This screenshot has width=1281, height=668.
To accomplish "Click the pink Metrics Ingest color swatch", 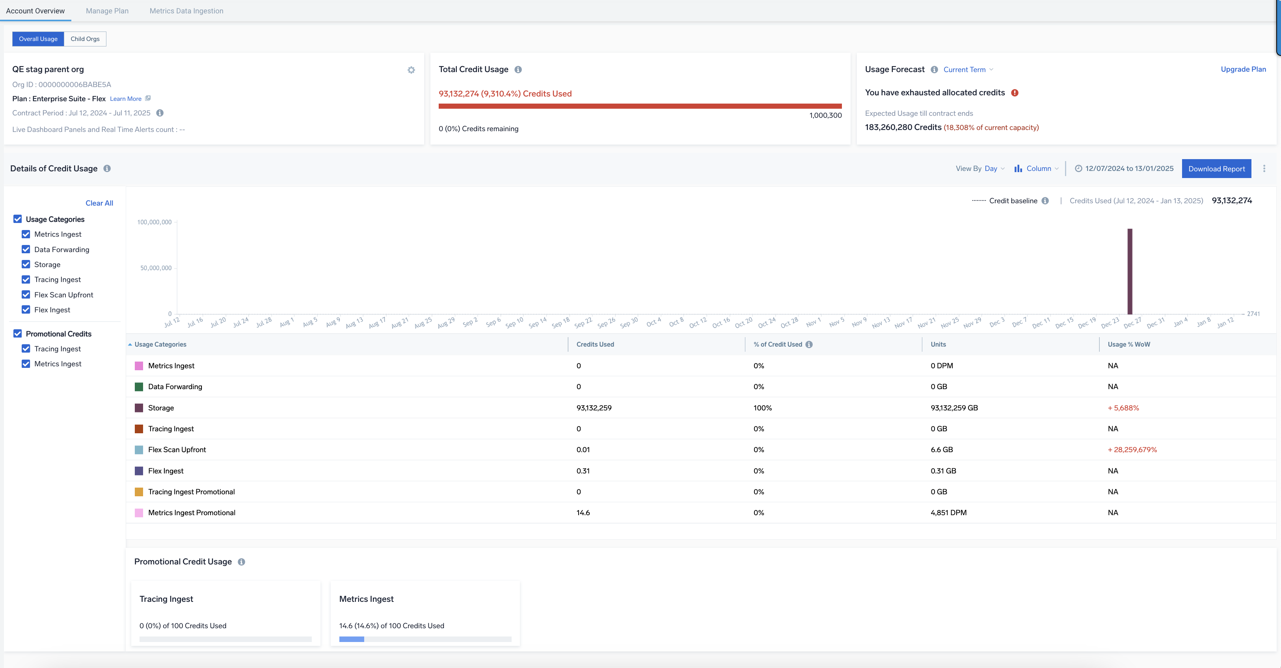I will coord(139,366).
